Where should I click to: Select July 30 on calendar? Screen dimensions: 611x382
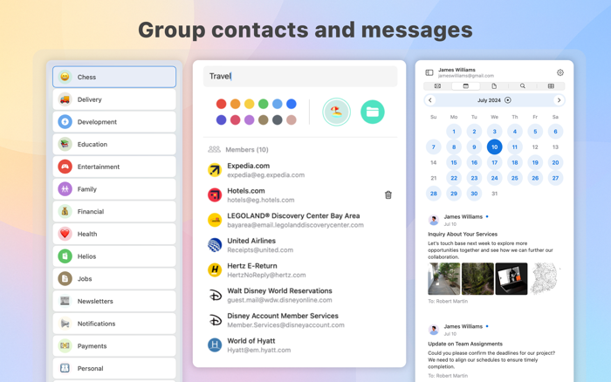pyautogui.click(x=474, y=194)
